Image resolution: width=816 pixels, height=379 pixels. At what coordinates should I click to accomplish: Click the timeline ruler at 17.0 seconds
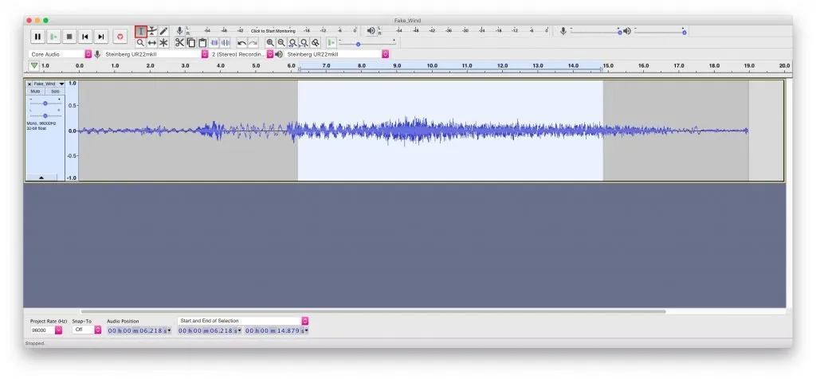[679, 67]
